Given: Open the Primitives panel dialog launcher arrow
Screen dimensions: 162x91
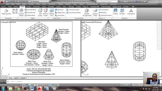Looking at the screenshot, I should [17, 18].
